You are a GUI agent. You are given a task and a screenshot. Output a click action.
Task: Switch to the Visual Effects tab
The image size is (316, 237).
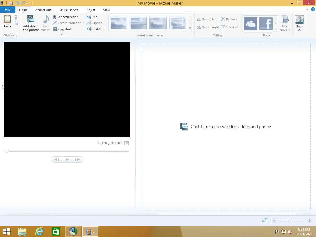[69, 10]
